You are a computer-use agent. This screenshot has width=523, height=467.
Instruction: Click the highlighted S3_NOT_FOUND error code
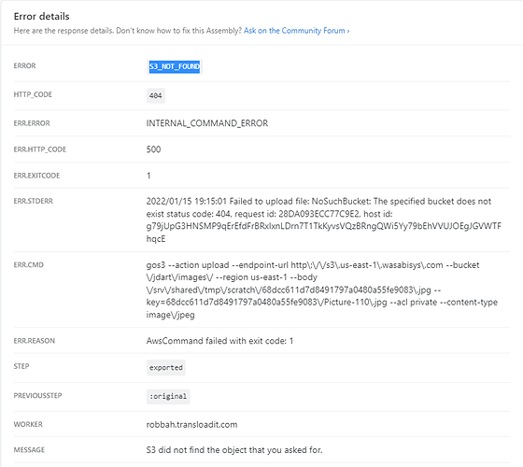[x=174, y=66]
